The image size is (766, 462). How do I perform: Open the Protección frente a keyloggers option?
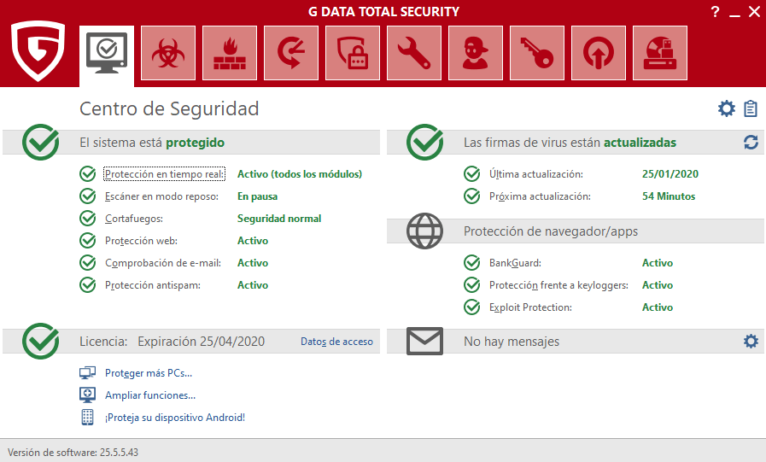(558, 285)
